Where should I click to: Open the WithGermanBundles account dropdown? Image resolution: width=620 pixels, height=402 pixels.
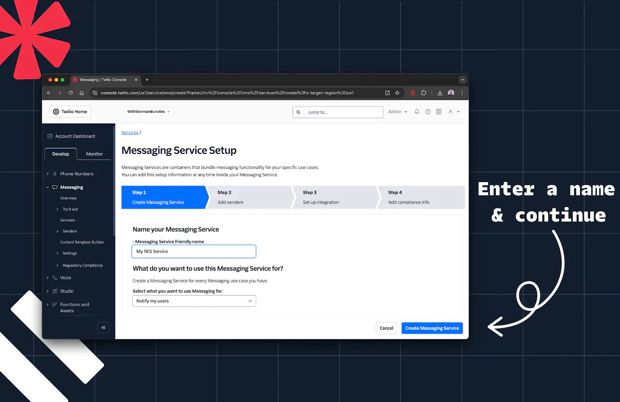click(149, 112)
